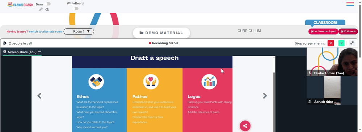
Task: Open call settings gear icon
Action: [x=5, y=43]
